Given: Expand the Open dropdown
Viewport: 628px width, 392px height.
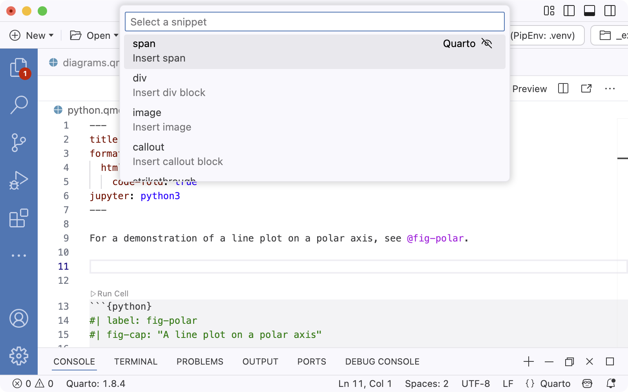Looking at the screenshot, I should (x=116, y=35).
